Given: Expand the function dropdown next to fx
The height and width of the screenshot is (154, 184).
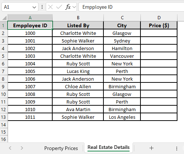Looking at the screenshot, I should point(74,7).
